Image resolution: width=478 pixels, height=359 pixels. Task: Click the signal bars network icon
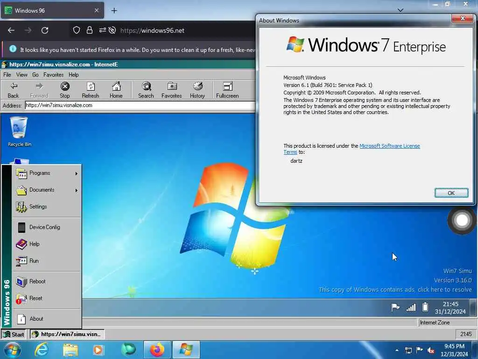[x=411, y=308]
